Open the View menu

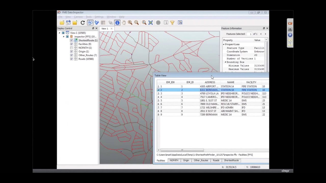point(68,17)
